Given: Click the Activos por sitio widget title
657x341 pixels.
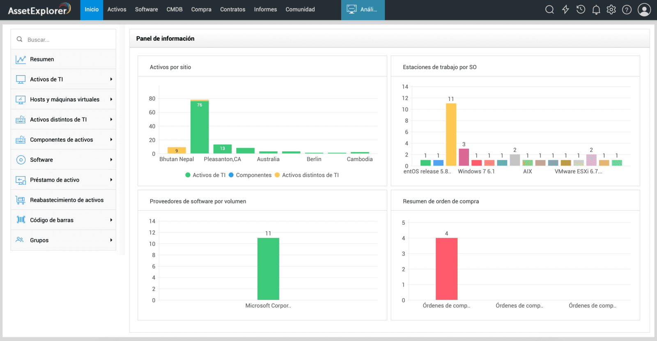Looking at the screenshot, I should pos(170,67).
